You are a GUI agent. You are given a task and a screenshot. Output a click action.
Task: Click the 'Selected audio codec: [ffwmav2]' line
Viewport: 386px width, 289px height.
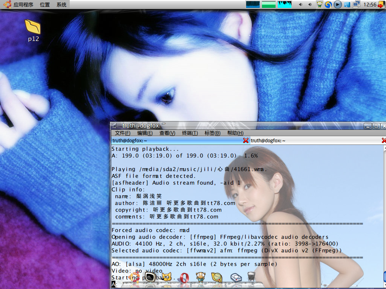pos(227,251)
